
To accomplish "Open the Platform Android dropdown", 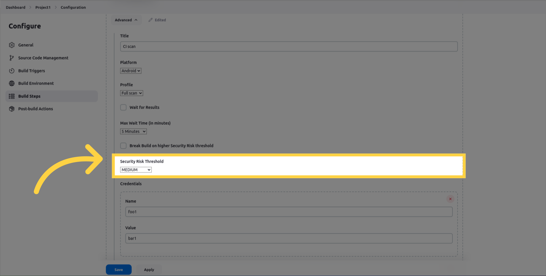I will point(131,71).
